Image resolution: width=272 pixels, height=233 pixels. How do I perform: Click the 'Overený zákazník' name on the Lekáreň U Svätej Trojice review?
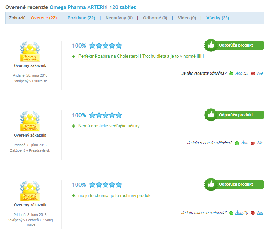30,205
